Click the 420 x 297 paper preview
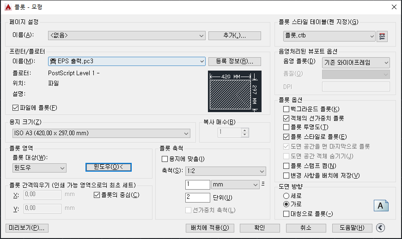This screenshot has width=402, height=239. click(235, 91)
